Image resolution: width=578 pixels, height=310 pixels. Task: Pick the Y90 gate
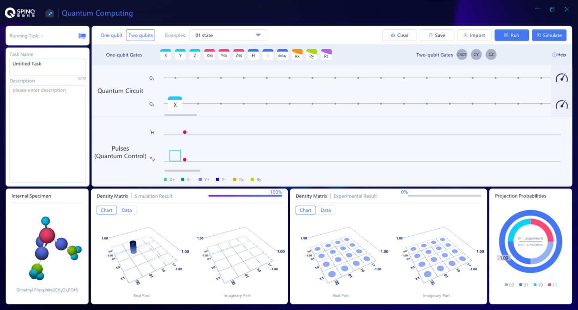pos(224,54)
